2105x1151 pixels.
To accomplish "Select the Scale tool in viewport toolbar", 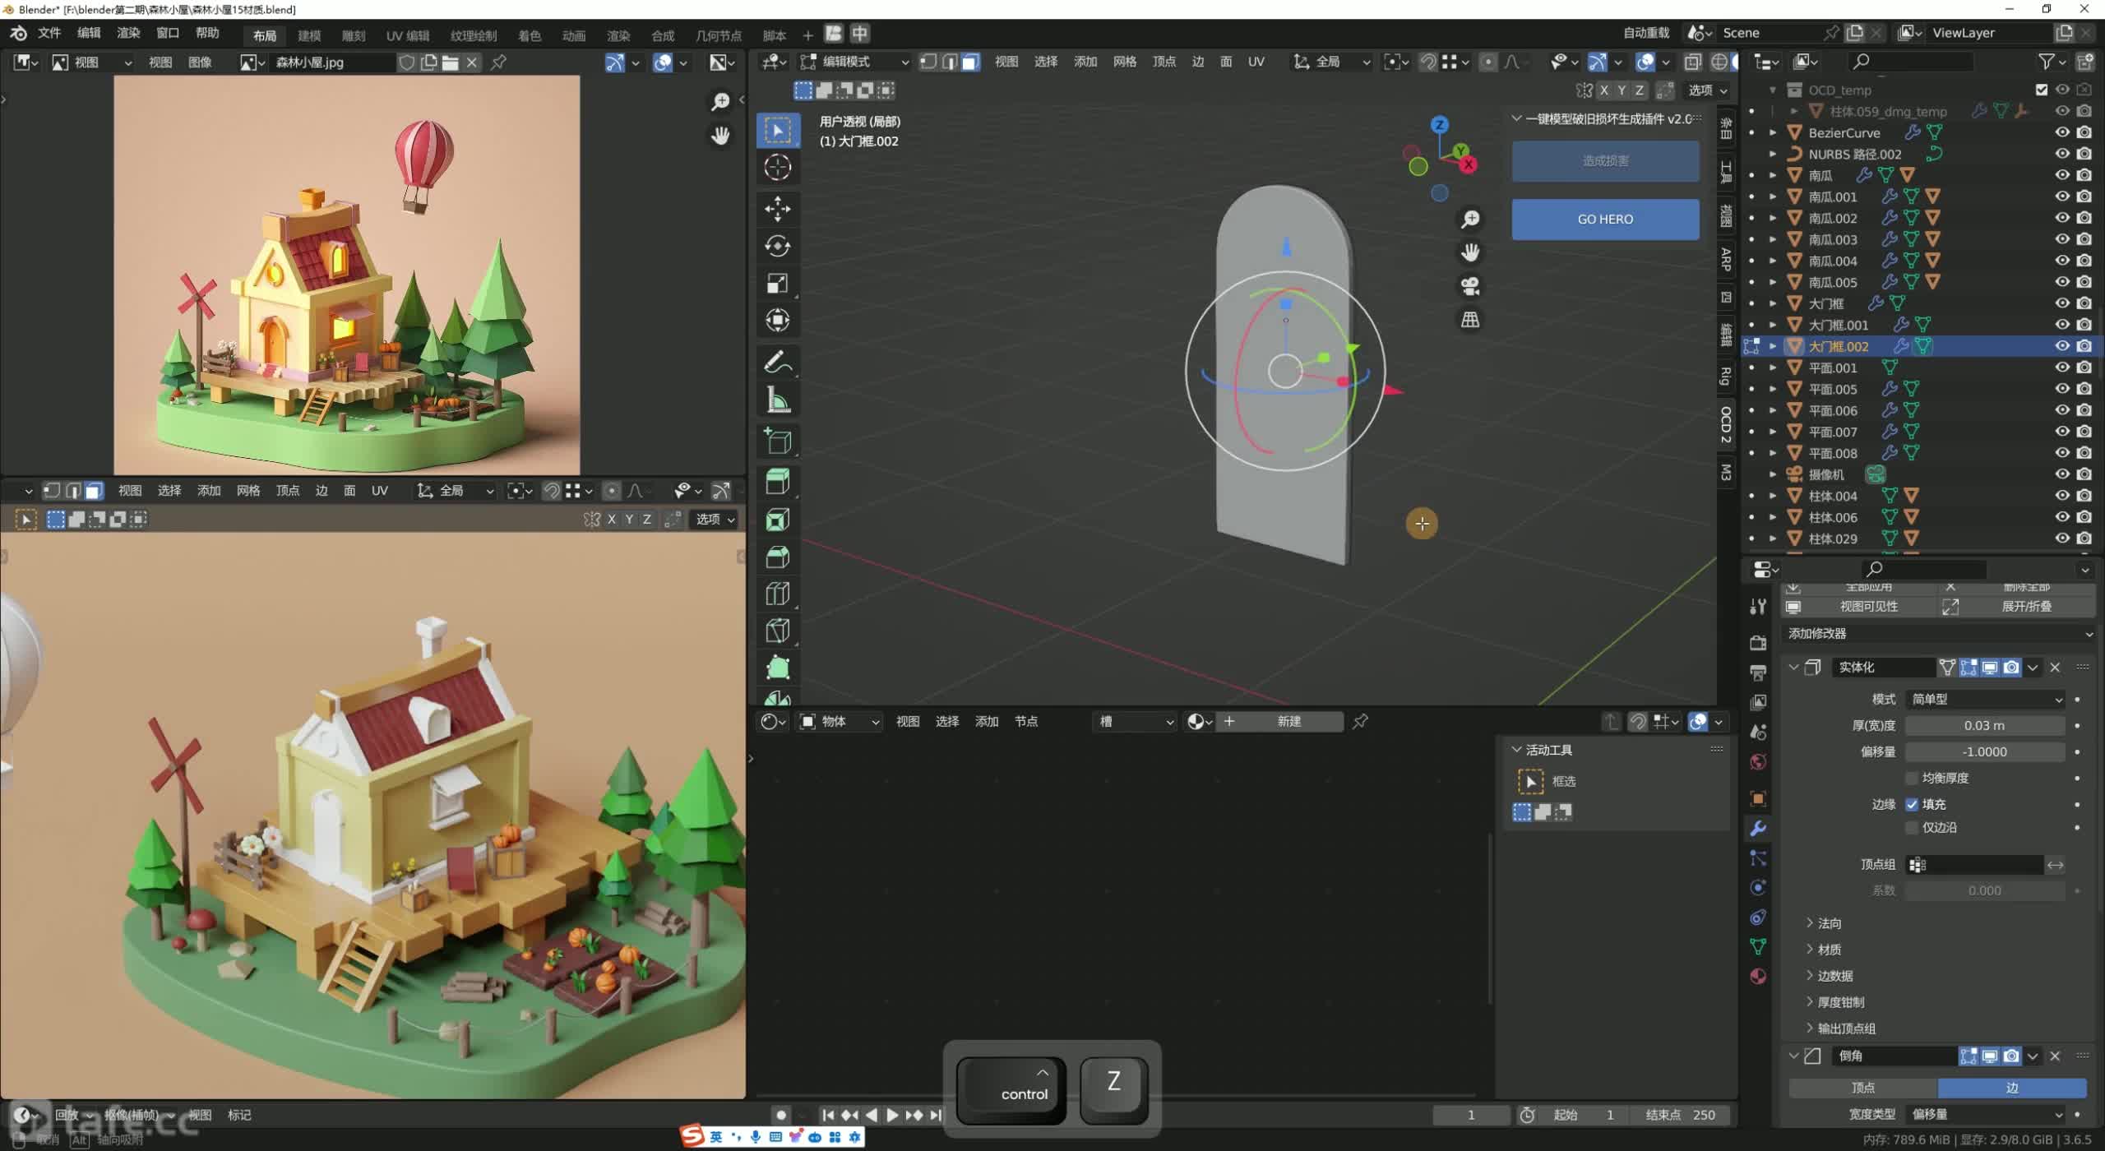I will pos(777,283).
